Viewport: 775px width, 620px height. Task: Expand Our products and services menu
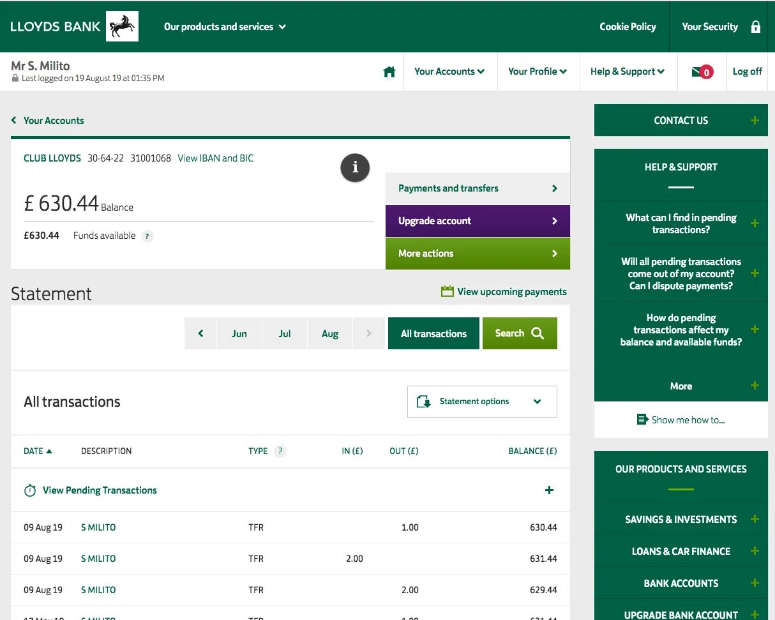click(225, 27)
